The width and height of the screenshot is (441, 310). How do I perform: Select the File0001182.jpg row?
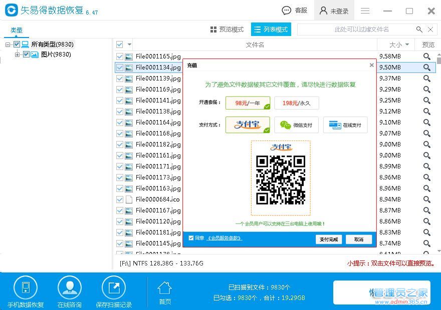click(x=275, y=144)
